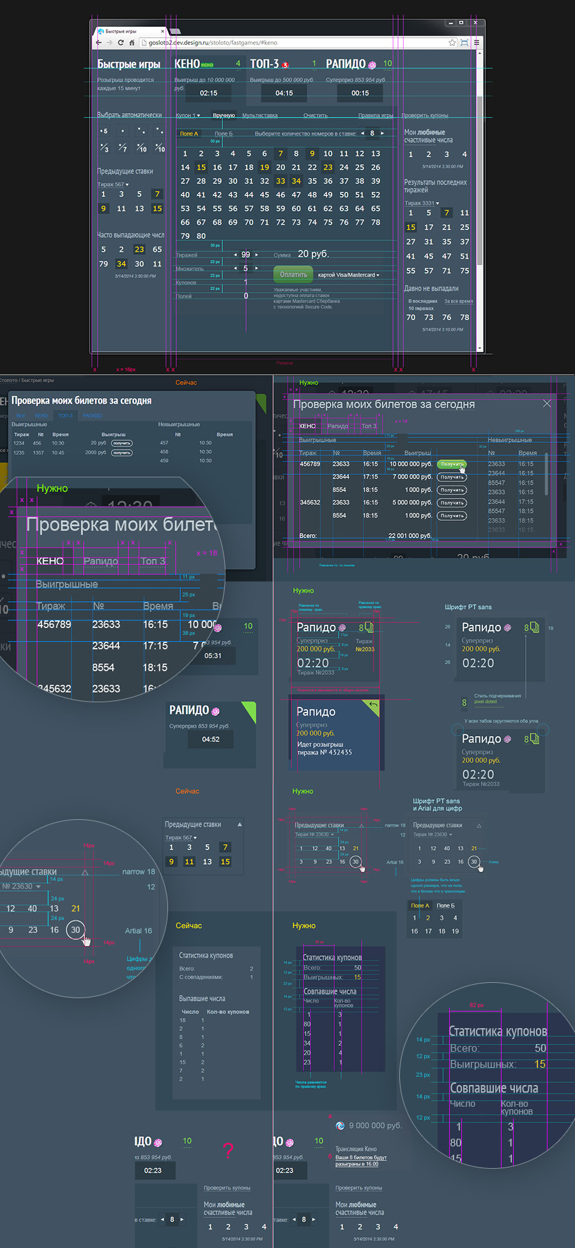Click the browser home icon

click(x=132, y=43)
